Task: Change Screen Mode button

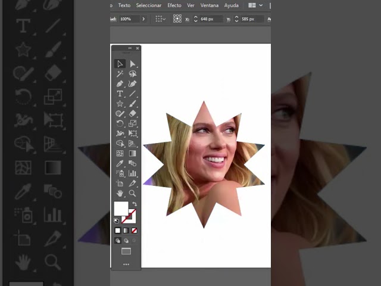Action: (x=126, y=251)
